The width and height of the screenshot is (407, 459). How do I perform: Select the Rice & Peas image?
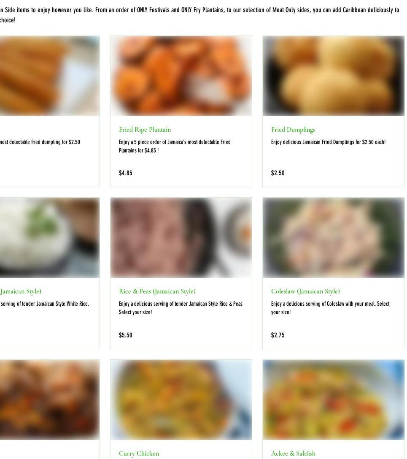click(181, 238)
